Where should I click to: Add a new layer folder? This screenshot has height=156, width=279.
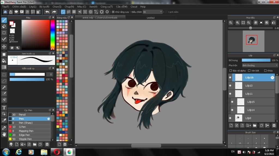point(255,125)
